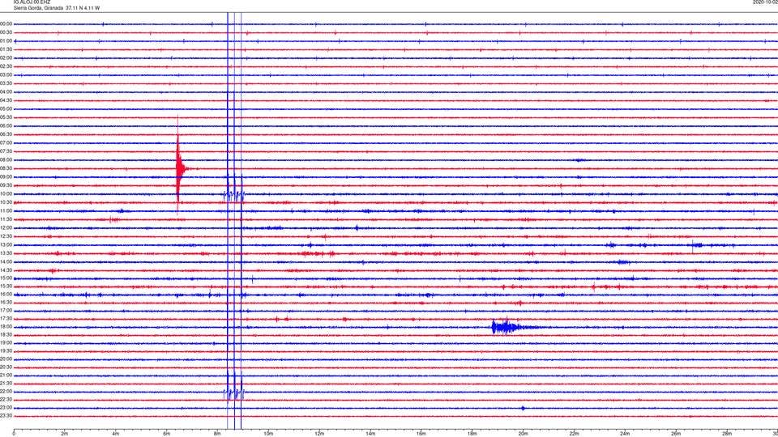This screenshot has height=437, width=778.
Task: Select the 16:00 trace label
Action: coord(6,295)
